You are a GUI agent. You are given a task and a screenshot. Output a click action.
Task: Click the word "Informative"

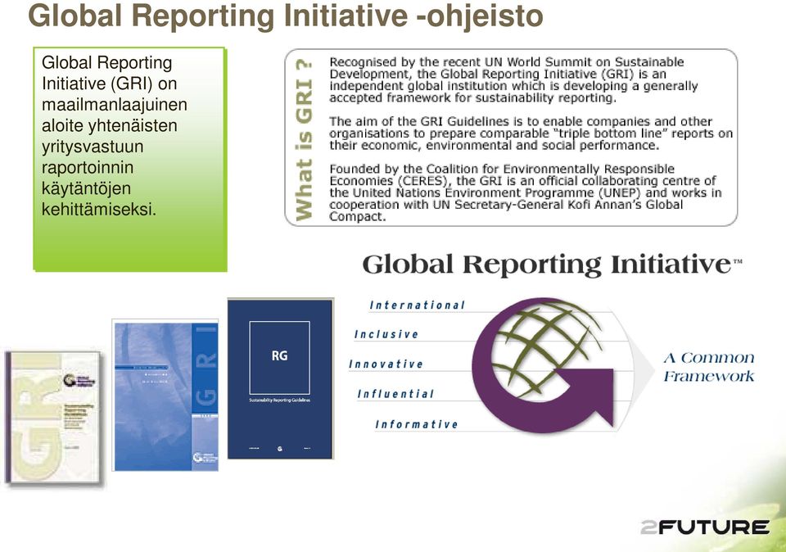pos(417,425)
